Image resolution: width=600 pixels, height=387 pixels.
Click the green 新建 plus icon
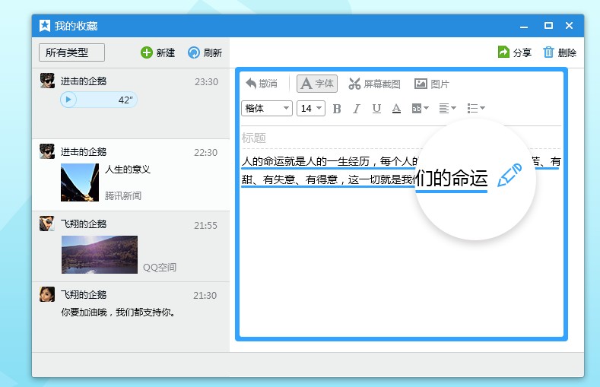pyautogui.click(x=146, y=52)
